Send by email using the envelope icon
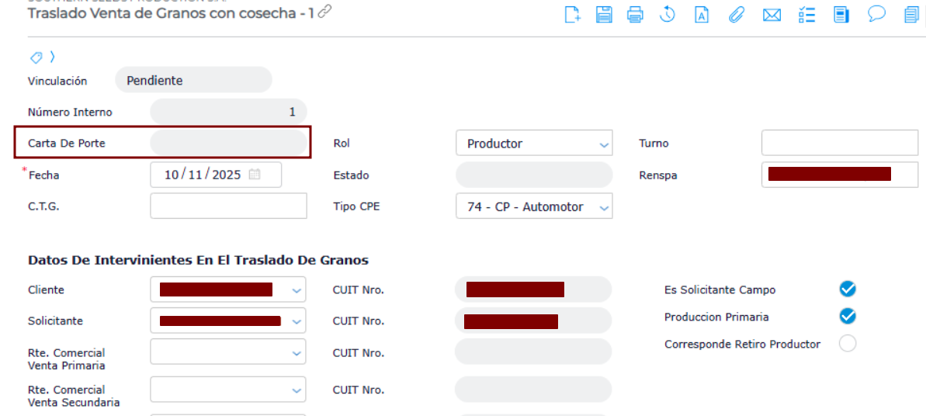The height and width of the screenshot is (416, 926). point(772,14)
